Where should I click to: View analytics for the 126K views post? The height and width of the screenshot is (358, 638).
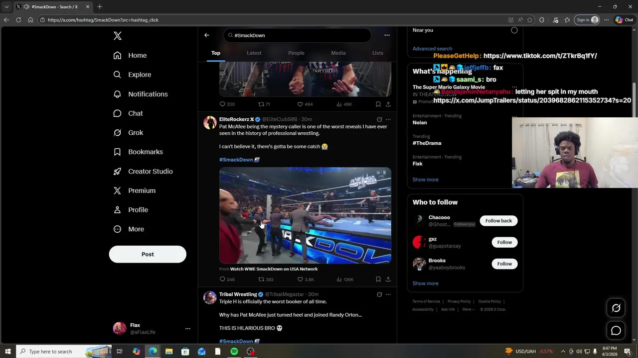pos(345,279)
